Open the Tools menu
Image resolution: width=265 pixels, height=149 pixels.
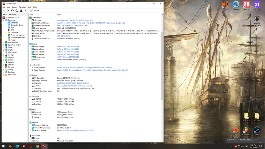tap(29, 7)
